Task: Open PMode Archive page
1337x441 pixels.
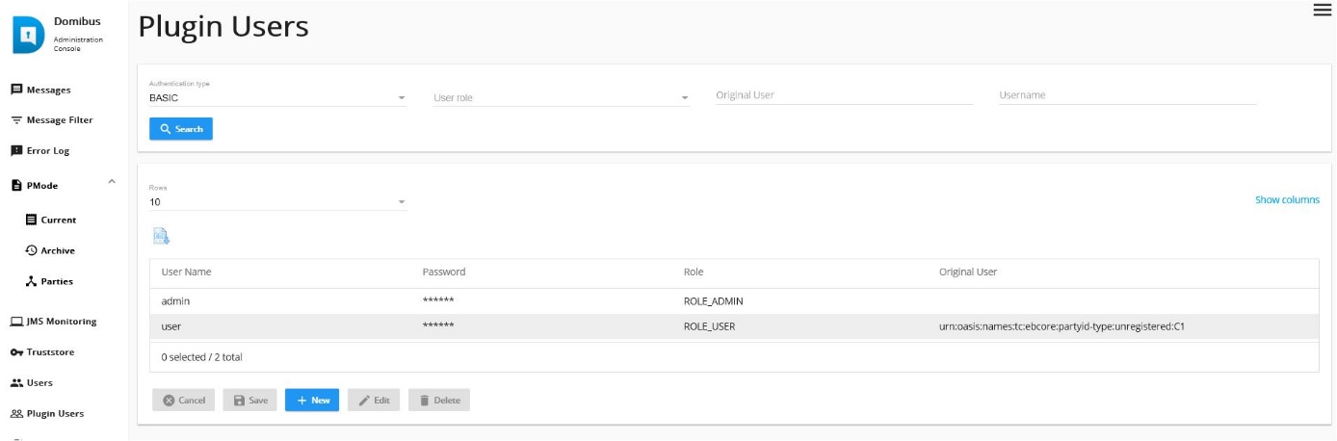Action: 58,250
